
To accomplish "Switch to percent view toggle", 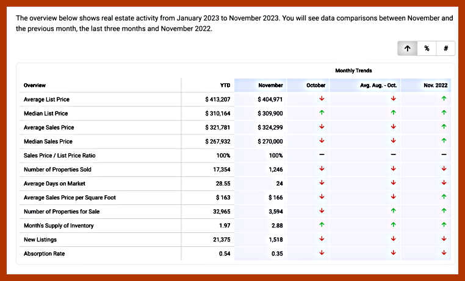I will [x=427, y=49].
